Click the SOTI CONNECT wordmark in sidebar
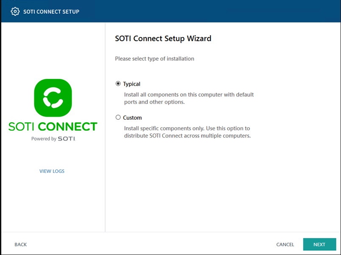341x255 pixels. point(52,126)
